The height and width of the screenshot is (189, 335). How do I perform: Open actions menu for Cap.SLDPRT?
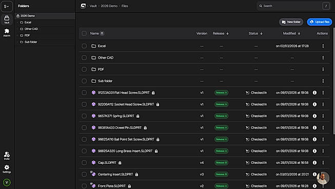pyautogui.click(x=323, y=162)
